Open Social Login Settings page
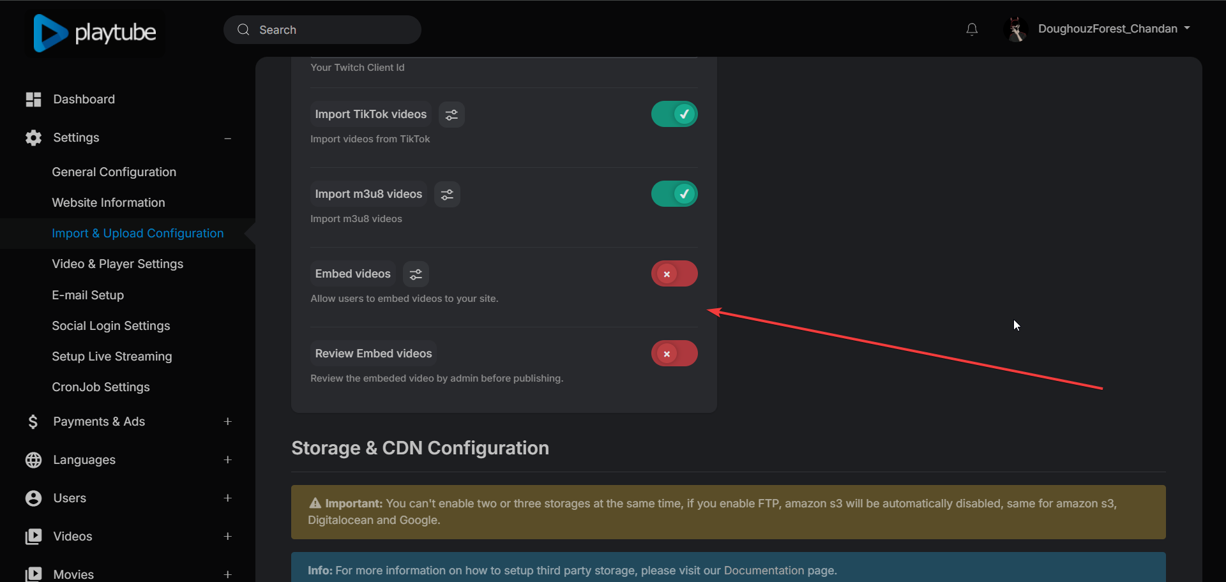The image size is (1226, 582). point(111,326)
